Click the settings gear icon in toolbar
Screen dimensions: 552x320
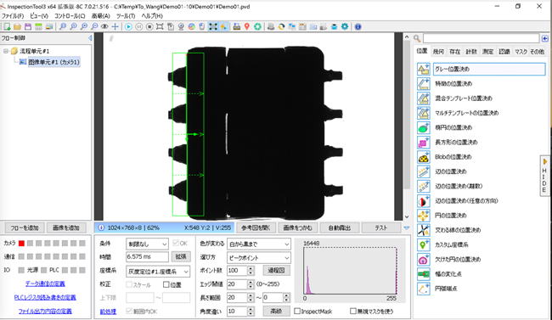point(345,27)
